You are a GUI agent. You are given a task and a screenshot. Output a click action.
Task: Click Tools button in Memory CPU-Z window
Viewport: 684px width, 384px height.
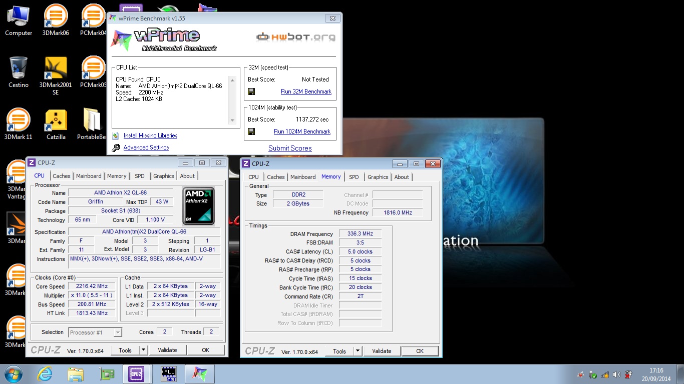(x=339, y=351)
